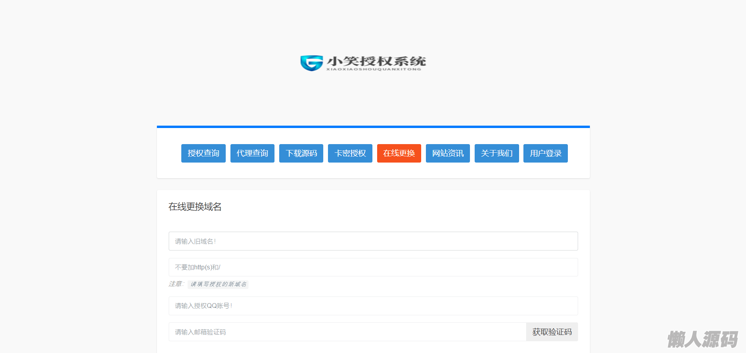Focus the old domain input field
This screenshot has height=353, width=746.
[373, 241]
